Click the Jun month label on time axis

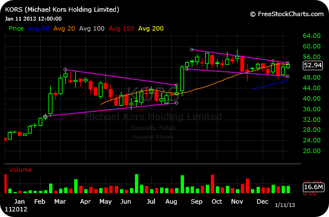tap(125, 201)
